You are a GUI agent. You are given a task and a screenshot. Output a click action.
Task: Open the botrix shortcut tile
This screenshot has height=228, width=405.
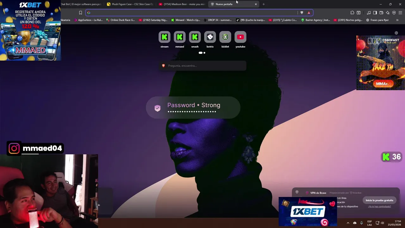click(x=210, y=37)
